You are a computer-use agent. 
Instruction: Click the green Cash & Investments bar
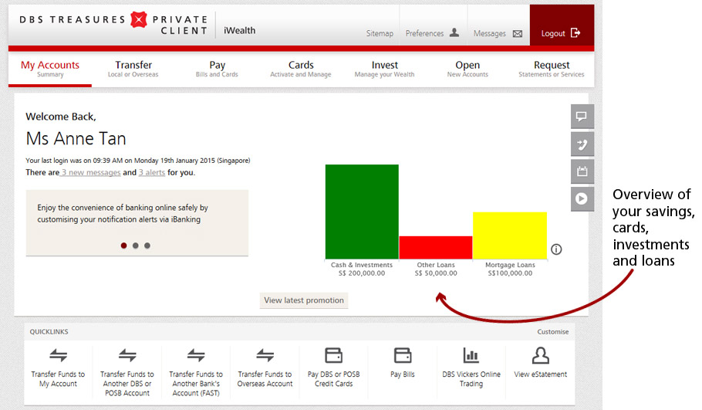[x=362, y=212]
